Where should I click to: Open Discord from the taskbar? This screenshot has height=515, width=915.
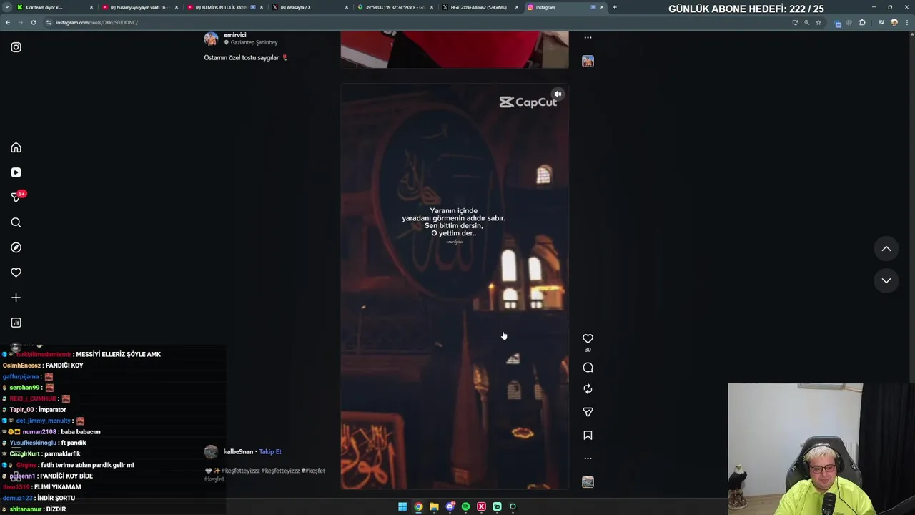tap(450, 506)
